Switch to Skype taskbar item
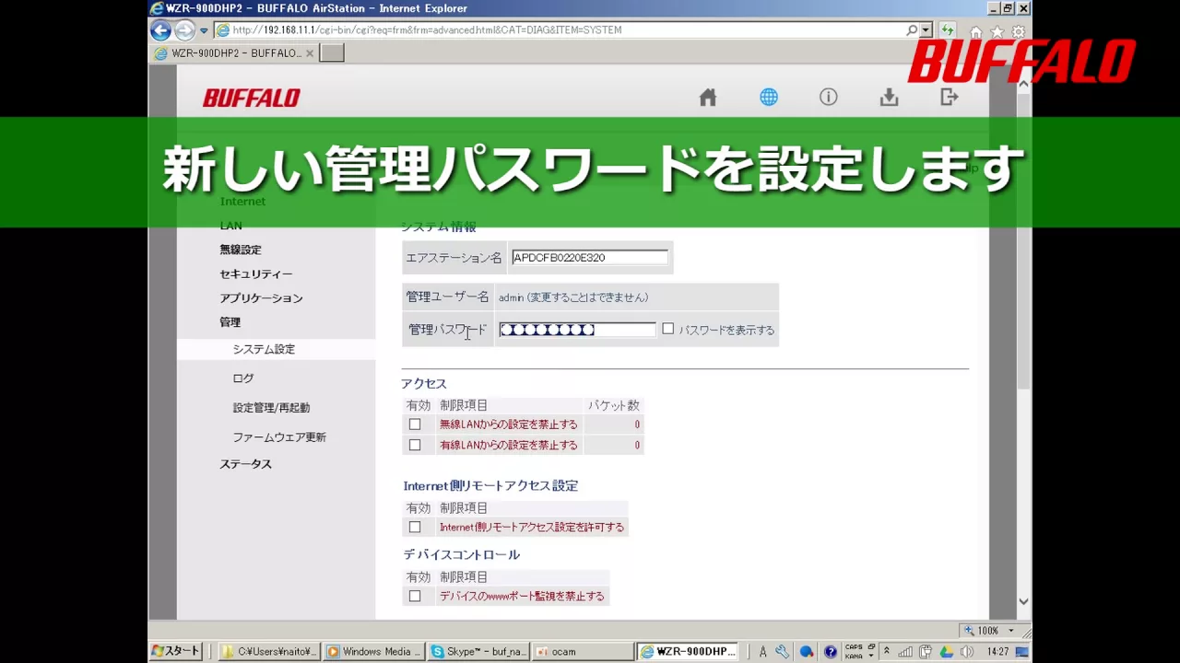The height and width of the screenshot is (663, 1180). (478, 651)
